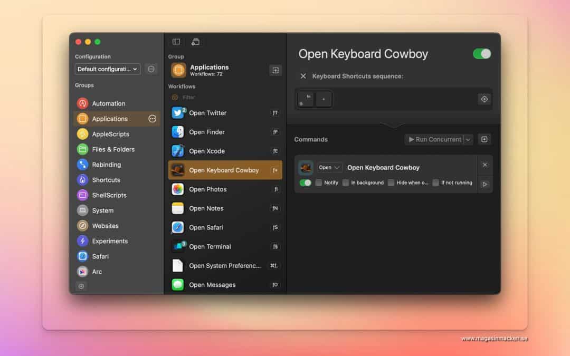Select the AppleScripts group icon
This screenshot has height=356, width=570.
pos(82,134)
